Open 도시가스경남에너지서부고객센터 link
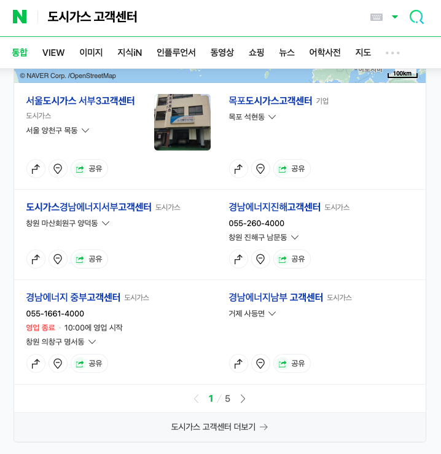The image size is (441, 454). (x=88, y=207)
